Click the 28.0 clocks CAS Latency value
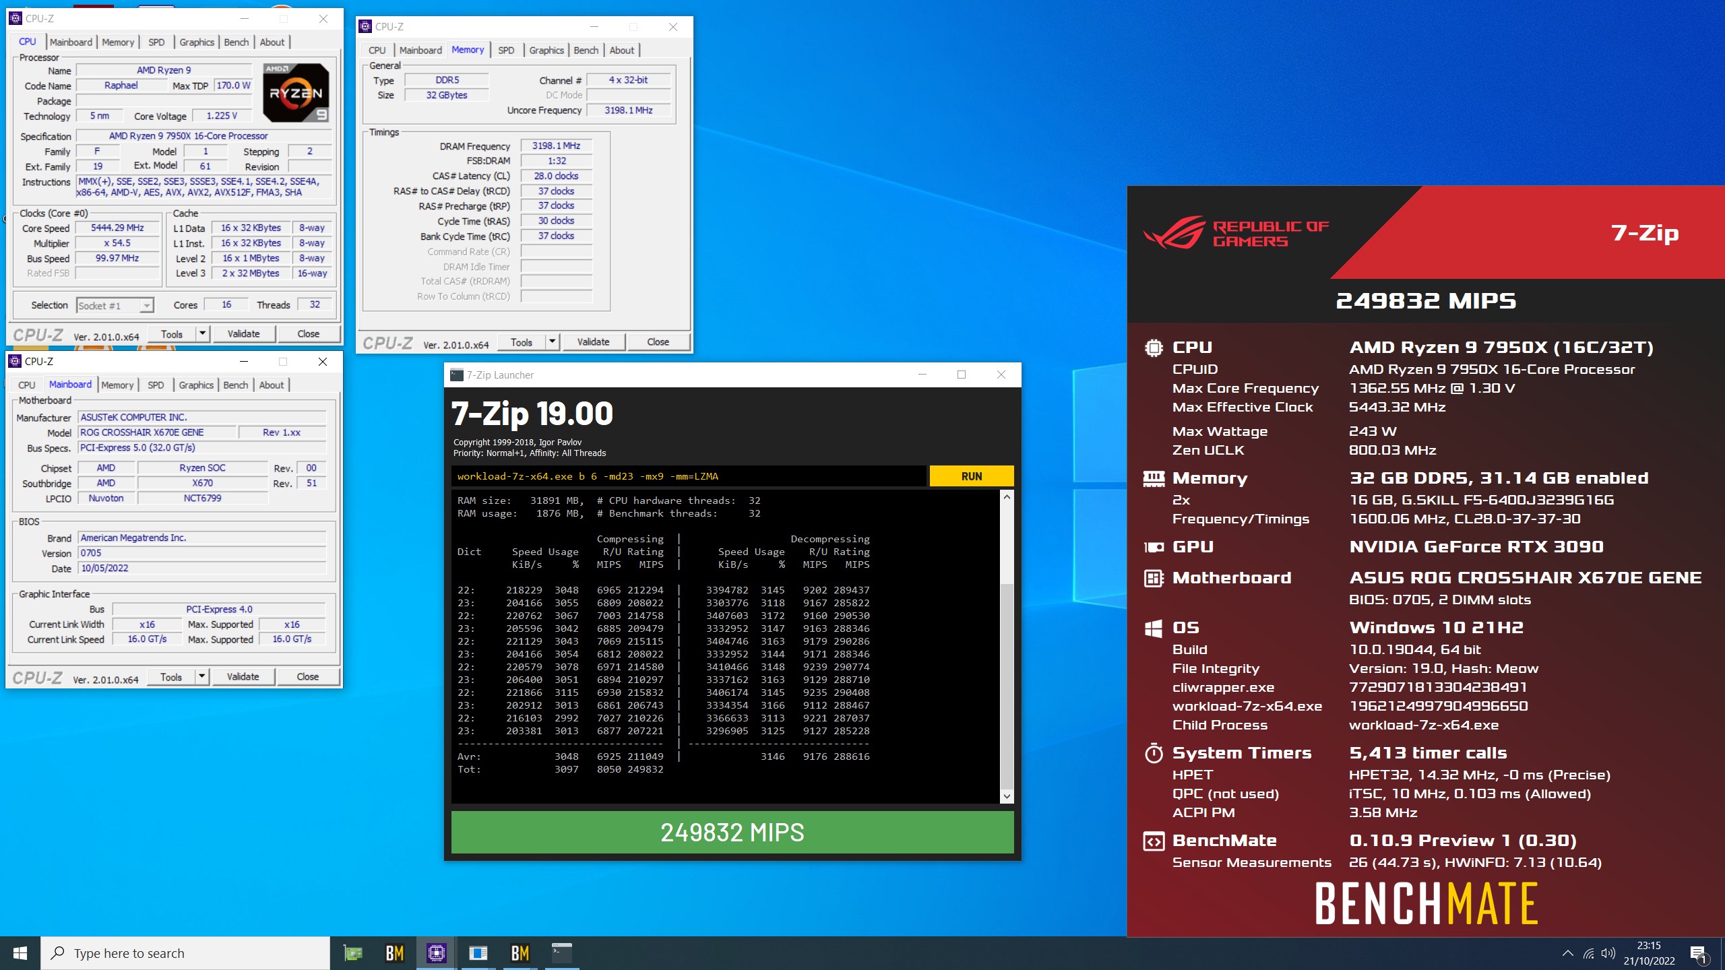Image resolution: width=1725 pixels, height=970 pixels. (556, 176)
